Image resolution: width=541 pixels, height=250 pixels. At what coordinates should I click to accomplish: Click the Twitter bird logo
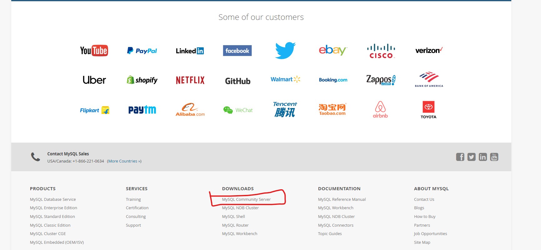(x=285, y=50)
